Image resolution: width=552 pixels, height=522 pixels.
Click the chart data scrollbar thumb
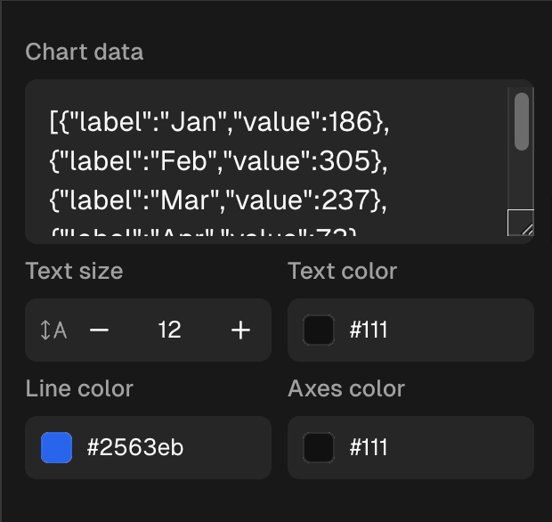[x=522, y=121]
